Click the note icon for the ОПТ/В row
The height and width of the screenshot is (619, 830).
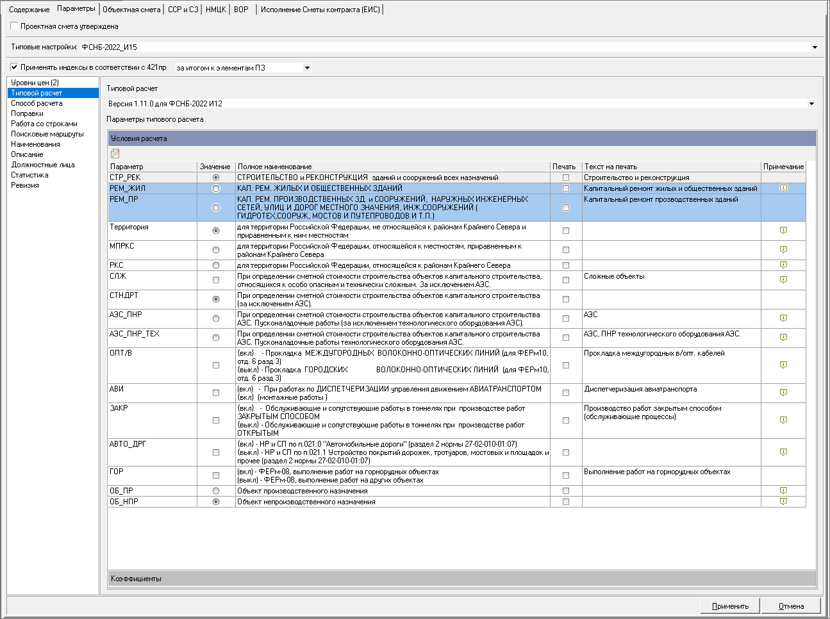783,365
